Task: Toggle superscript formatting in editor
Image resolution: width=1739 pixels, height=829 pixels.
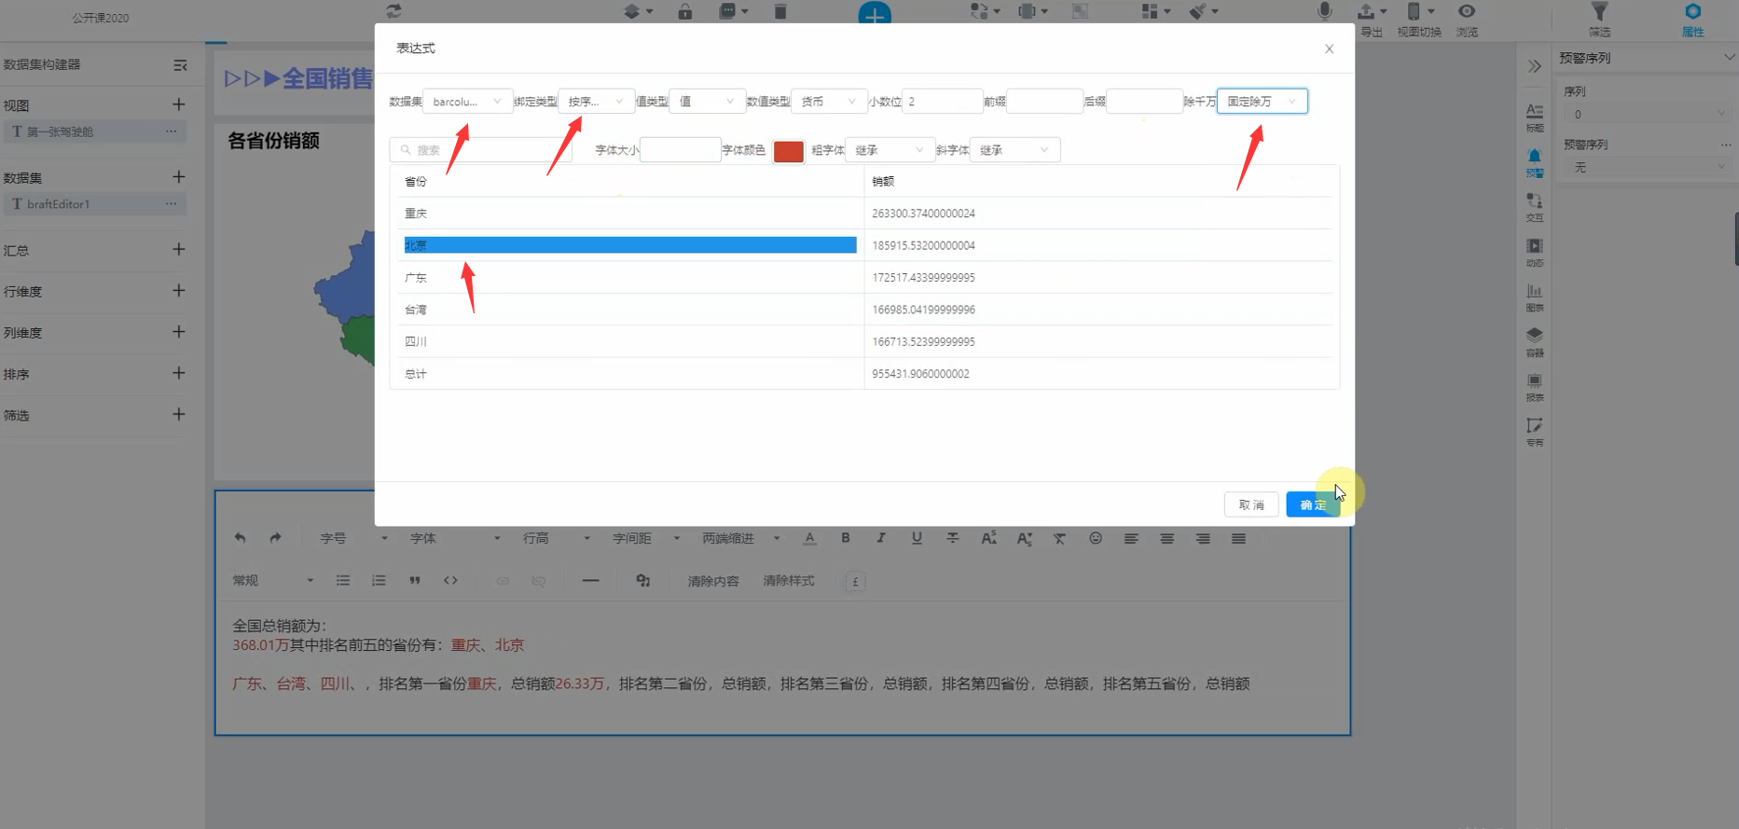Action: point(988,538)
